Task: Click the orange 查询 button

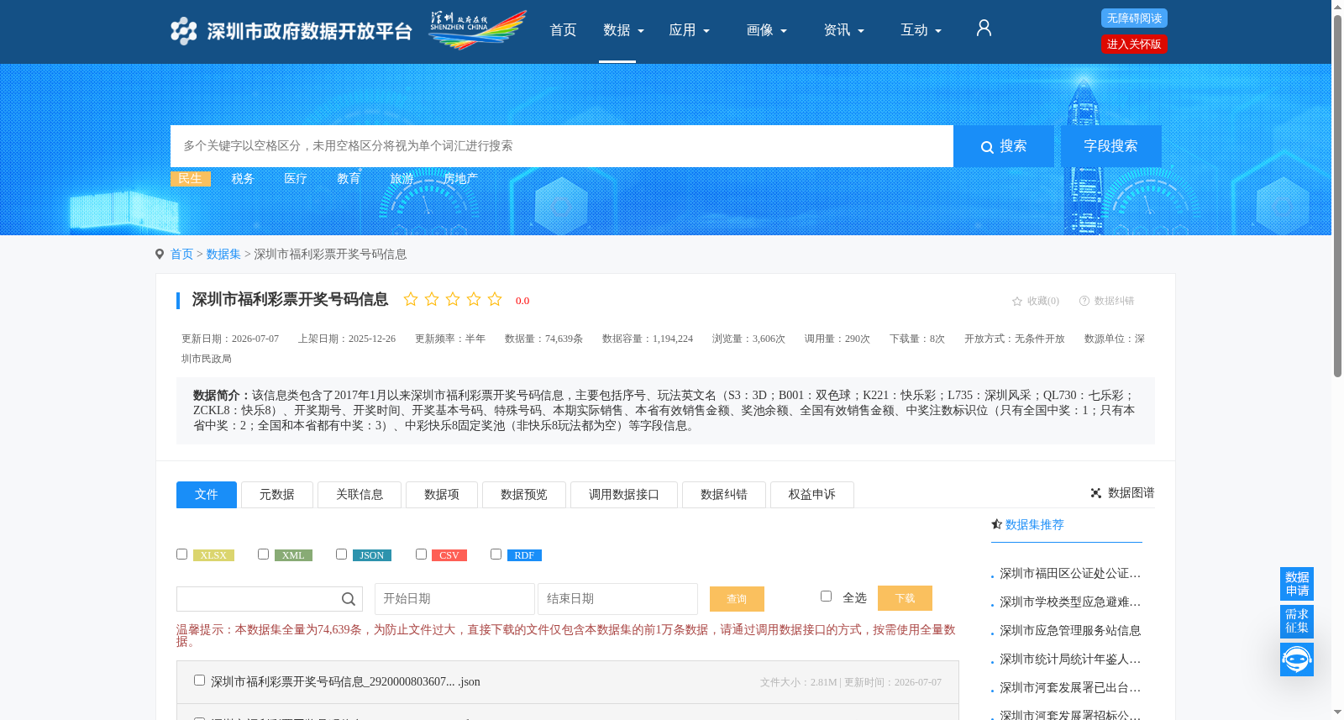Action: point(737,599)
